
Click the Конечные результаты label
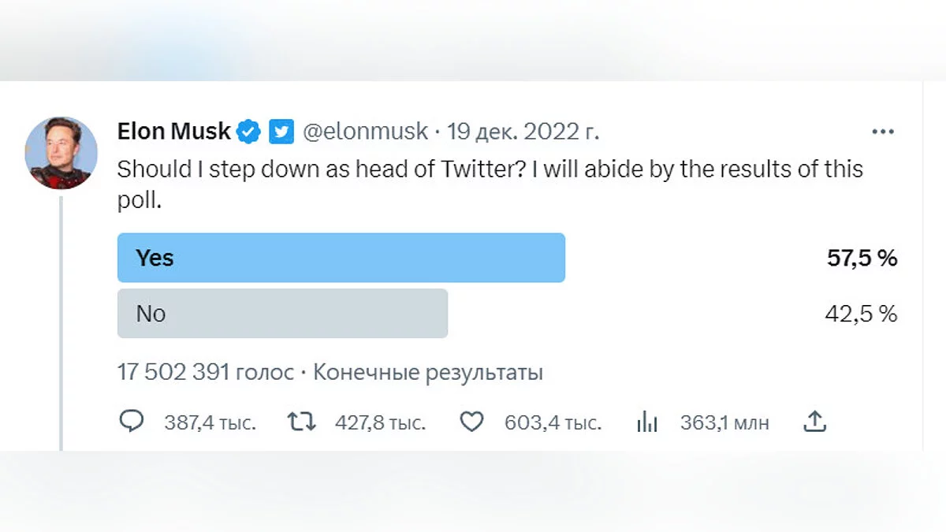[428, 372]
